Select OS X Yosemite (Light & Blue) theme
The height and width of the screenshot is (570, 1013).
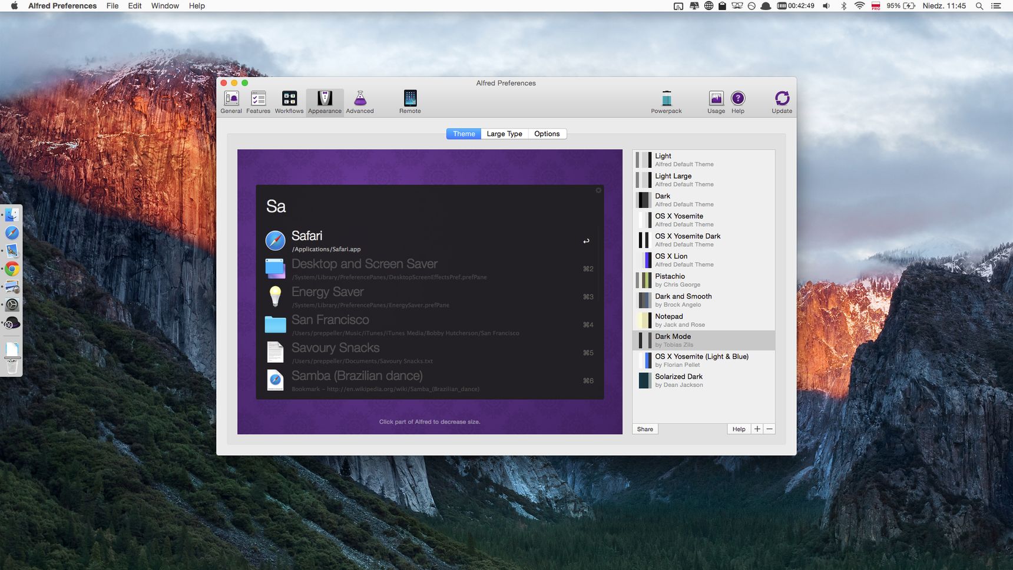coord(704,360)
